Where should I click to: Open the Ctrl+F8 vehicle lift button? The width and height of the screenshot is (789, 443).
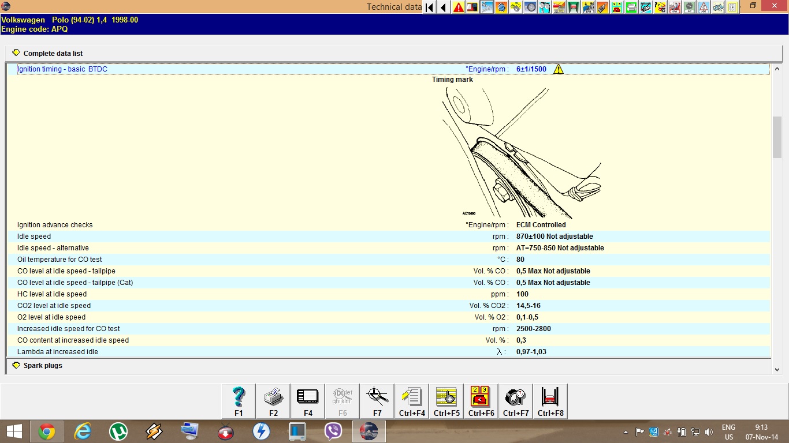click(x=550, y=400)
